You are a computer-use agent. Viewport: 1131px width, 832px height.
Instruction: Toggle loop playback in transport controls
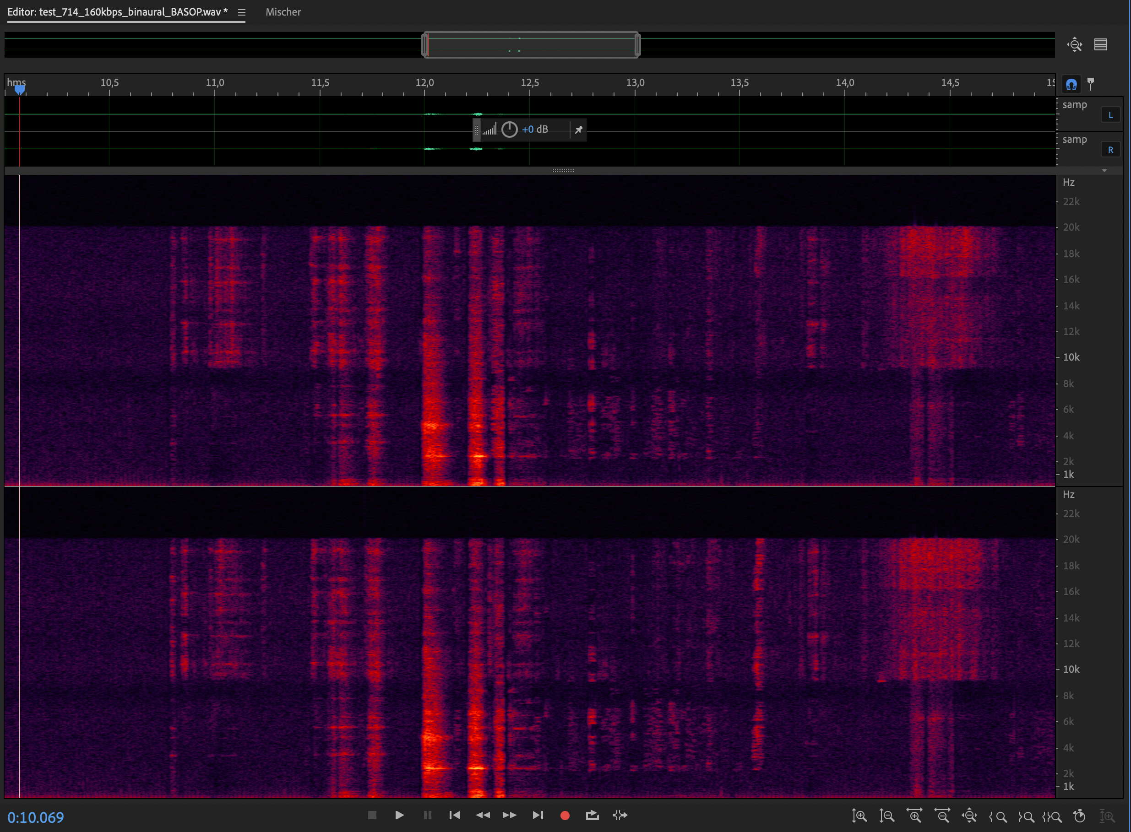point(593,816)
